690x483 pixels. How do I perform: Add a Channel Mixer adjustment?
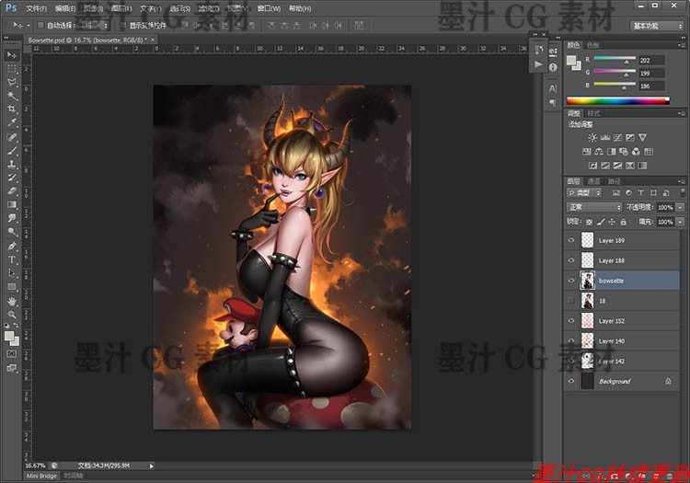[x=636, y=152]
